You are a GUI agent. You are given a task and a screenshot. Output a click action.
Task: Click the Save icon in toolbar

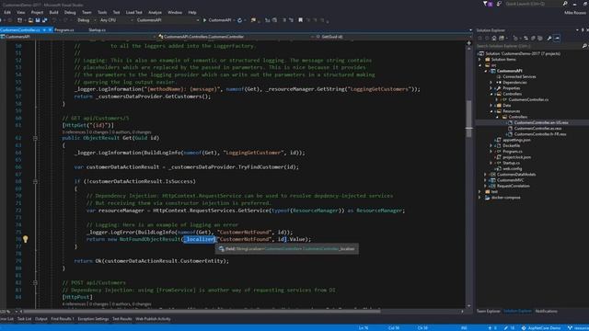[38, 20]
